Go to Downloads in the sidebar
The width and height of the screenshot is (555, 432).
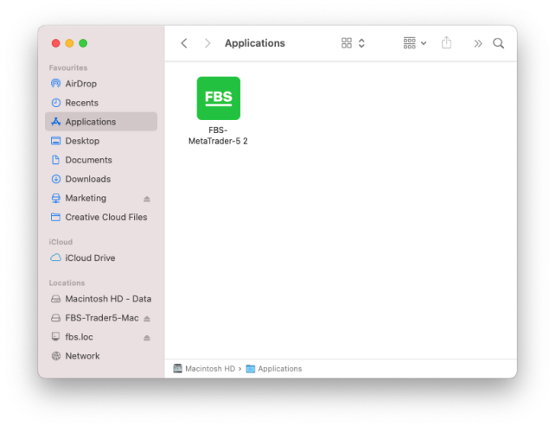(x=101, y=179)
